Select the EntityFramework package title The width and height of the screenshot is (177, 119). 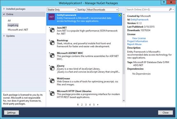(x=66, y=15)
